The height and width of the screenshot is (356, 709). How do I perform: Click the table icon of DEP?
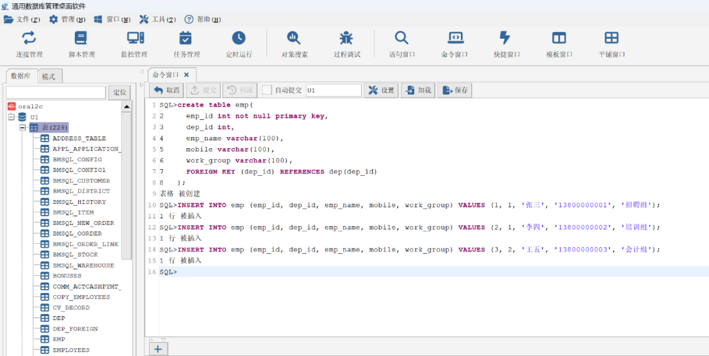45,318
